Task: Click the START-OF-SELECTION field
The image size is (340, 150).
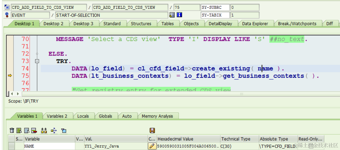Action: click(x=111, y=15)
